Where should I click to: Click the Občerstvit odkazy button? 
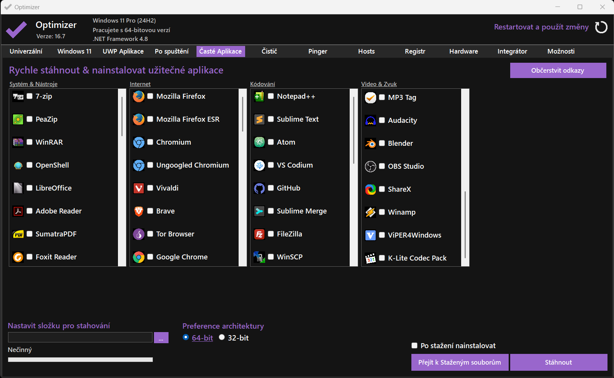(x=558, y=70)
